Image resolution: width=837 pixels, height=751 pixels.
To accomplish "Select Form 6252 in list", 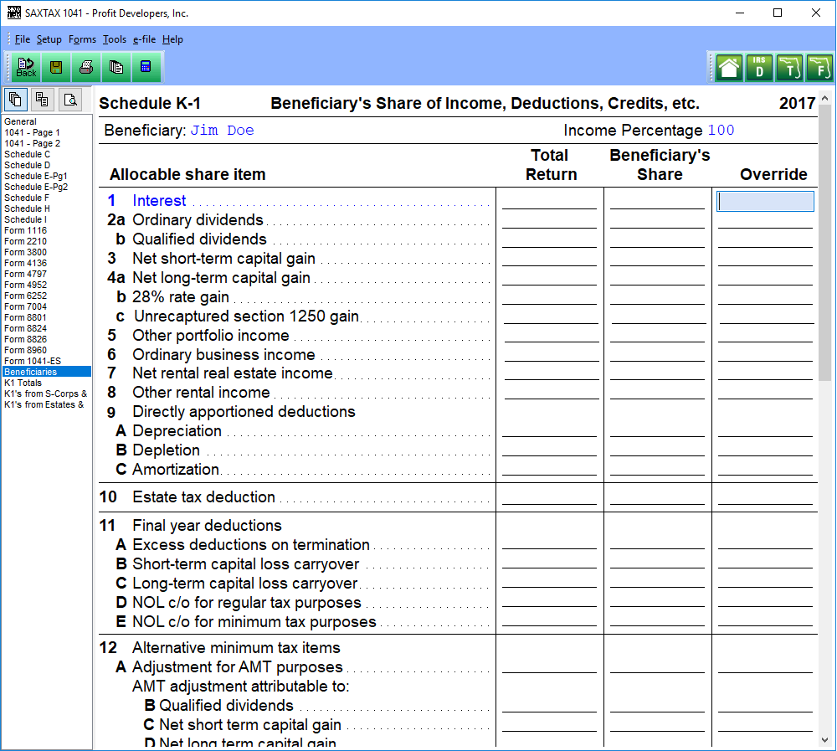I will [47, 296].
